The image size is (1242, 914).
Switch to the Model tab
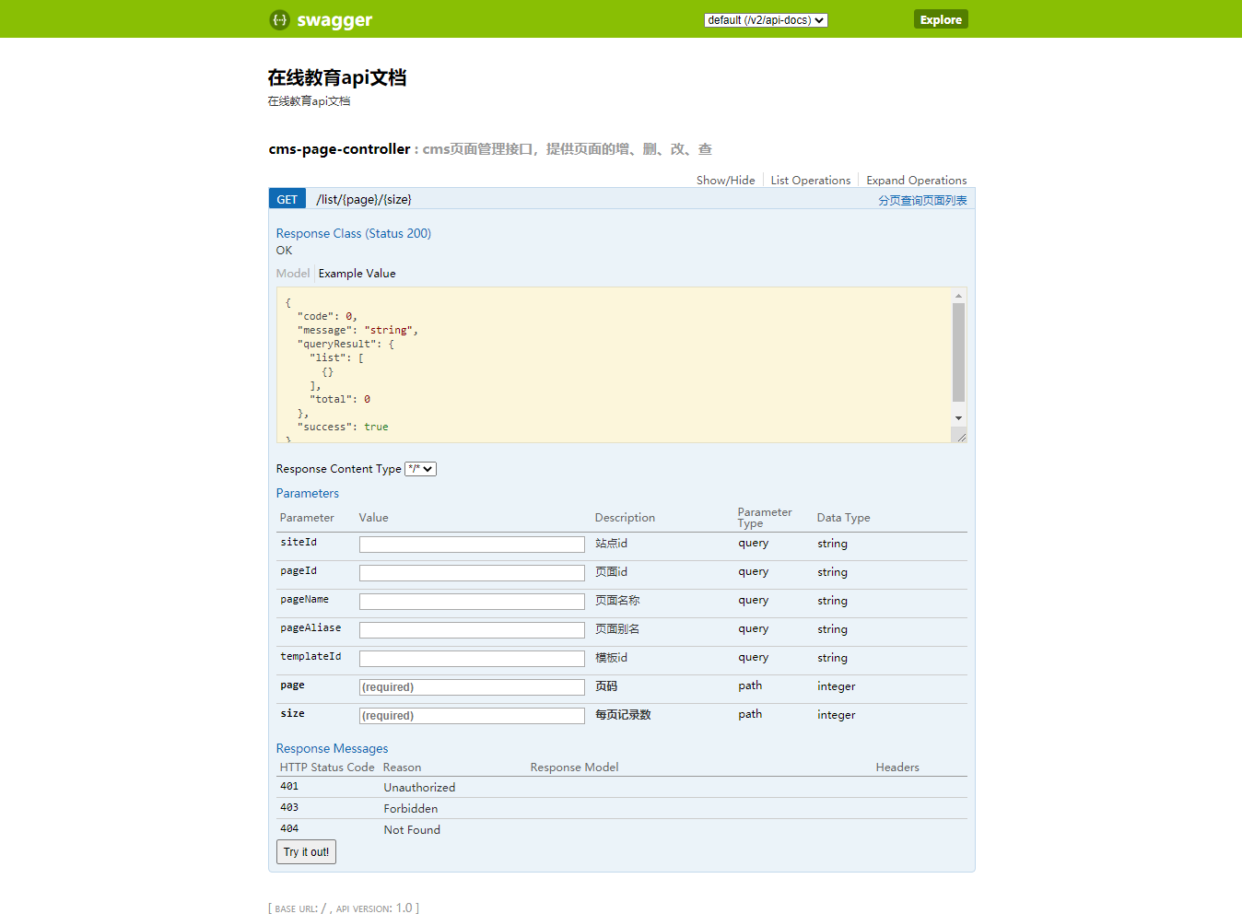tap(293, 274)
